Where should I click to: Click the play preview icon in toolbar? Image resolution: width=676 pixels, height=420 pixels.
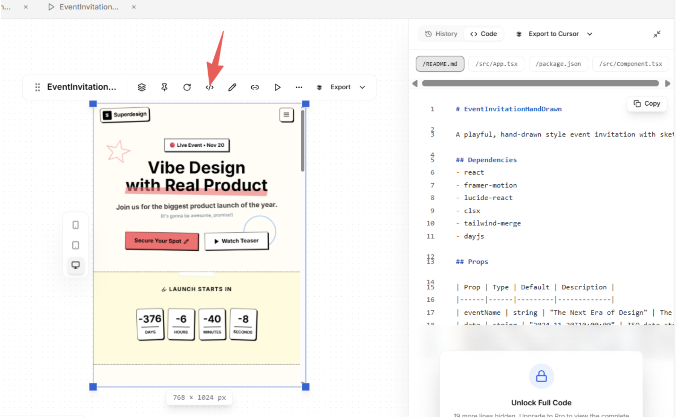tap(277, 87)
